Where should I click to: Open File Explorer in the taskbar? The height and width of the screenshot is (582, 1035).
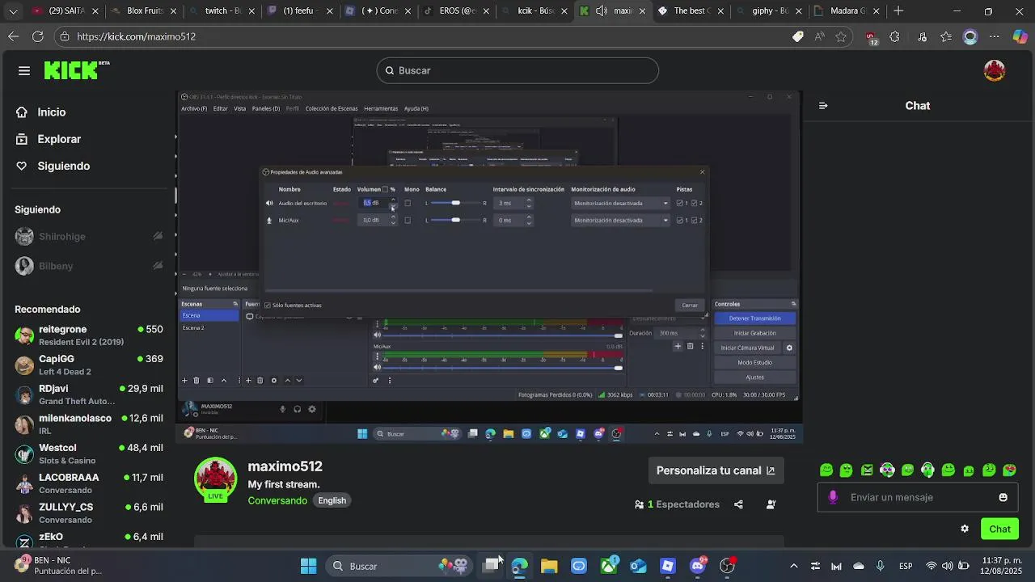tap(549, 566)
